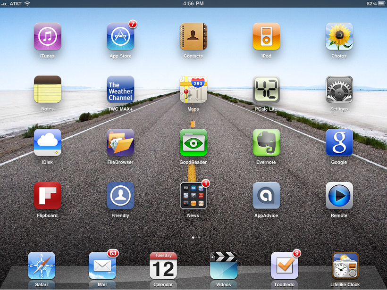This screenshot has height=290, width=387.
Task: Open the iDisk cloud app
Action: click(x=47, y=142)
